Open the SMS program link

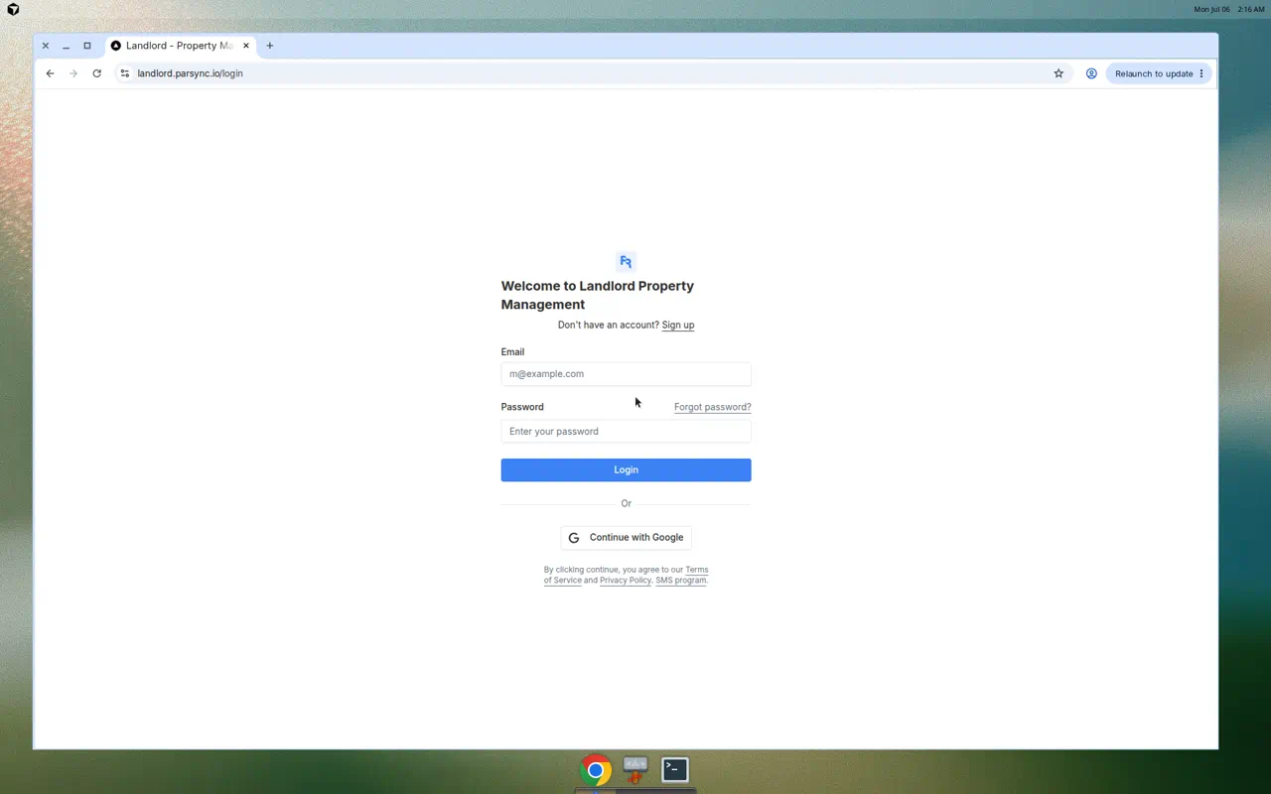681,581
